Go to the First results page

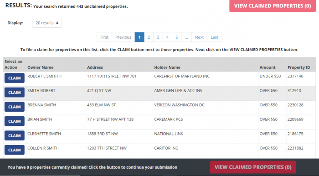point(104,37)
